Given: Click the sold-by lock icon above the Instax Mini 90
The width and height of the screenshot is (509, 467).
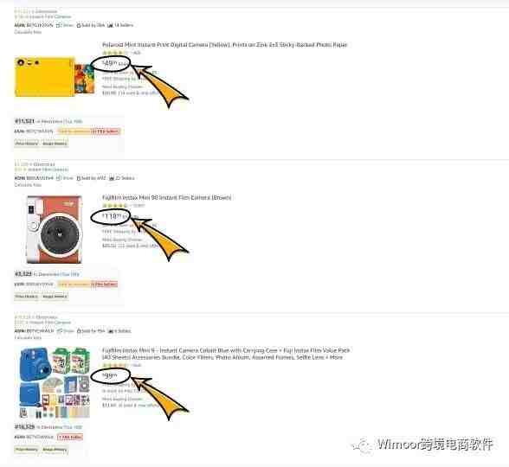Looking at the screenshot, I should (x=79, y=178).
